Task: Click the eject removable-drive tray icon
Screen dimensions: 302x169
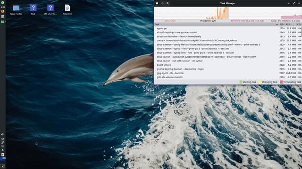Action: 2,150
